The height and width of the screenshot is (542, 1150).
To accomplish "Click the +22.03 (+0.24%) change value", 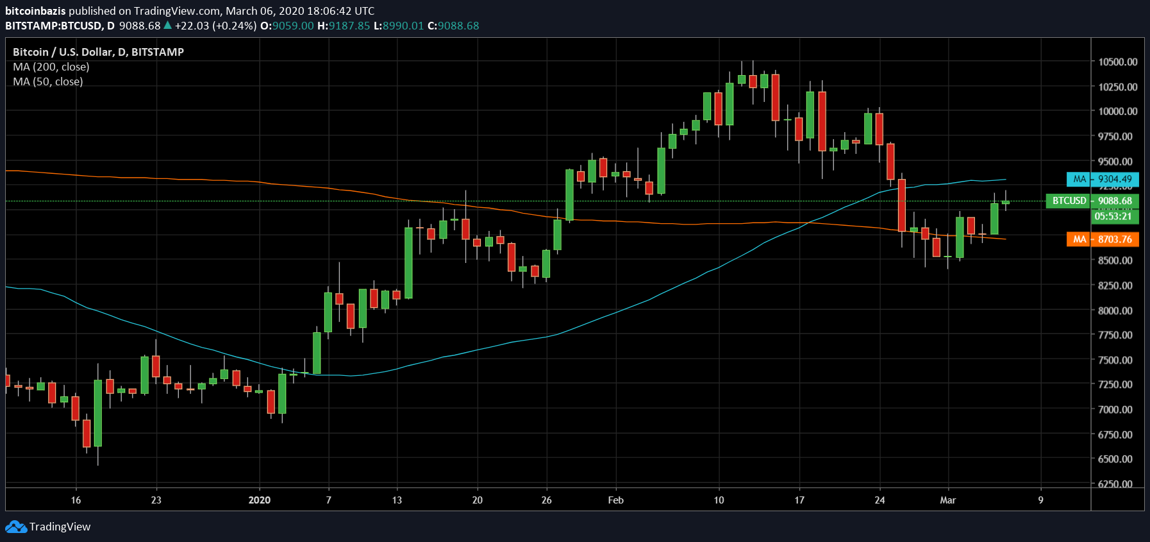I will coord(216,26).
